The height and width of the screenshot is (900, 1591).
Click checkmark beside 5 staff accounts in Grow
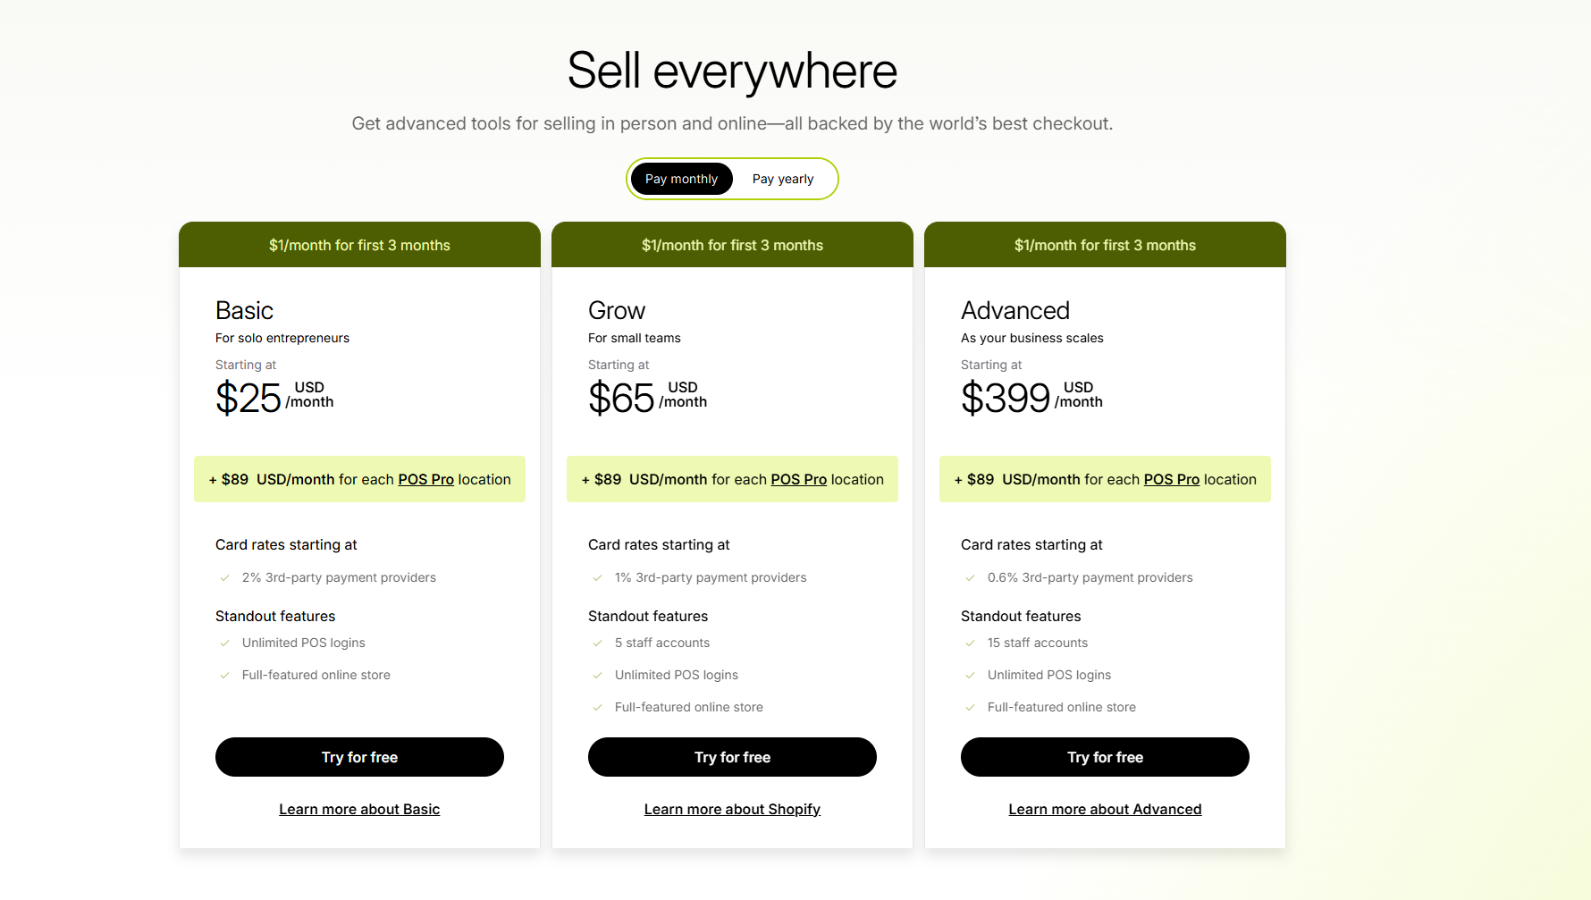pyautogui.click(x=597, y=643)
